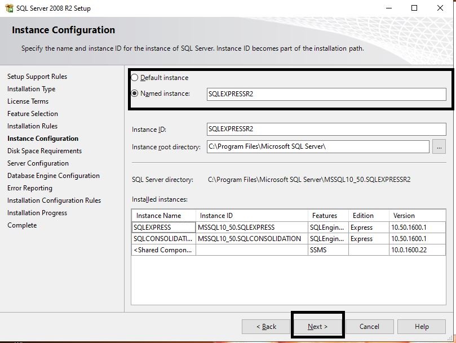The height and width of the screenshot is (343, 456).
Task: Click the Instance ID column header
Action: [x=252, y=215]
